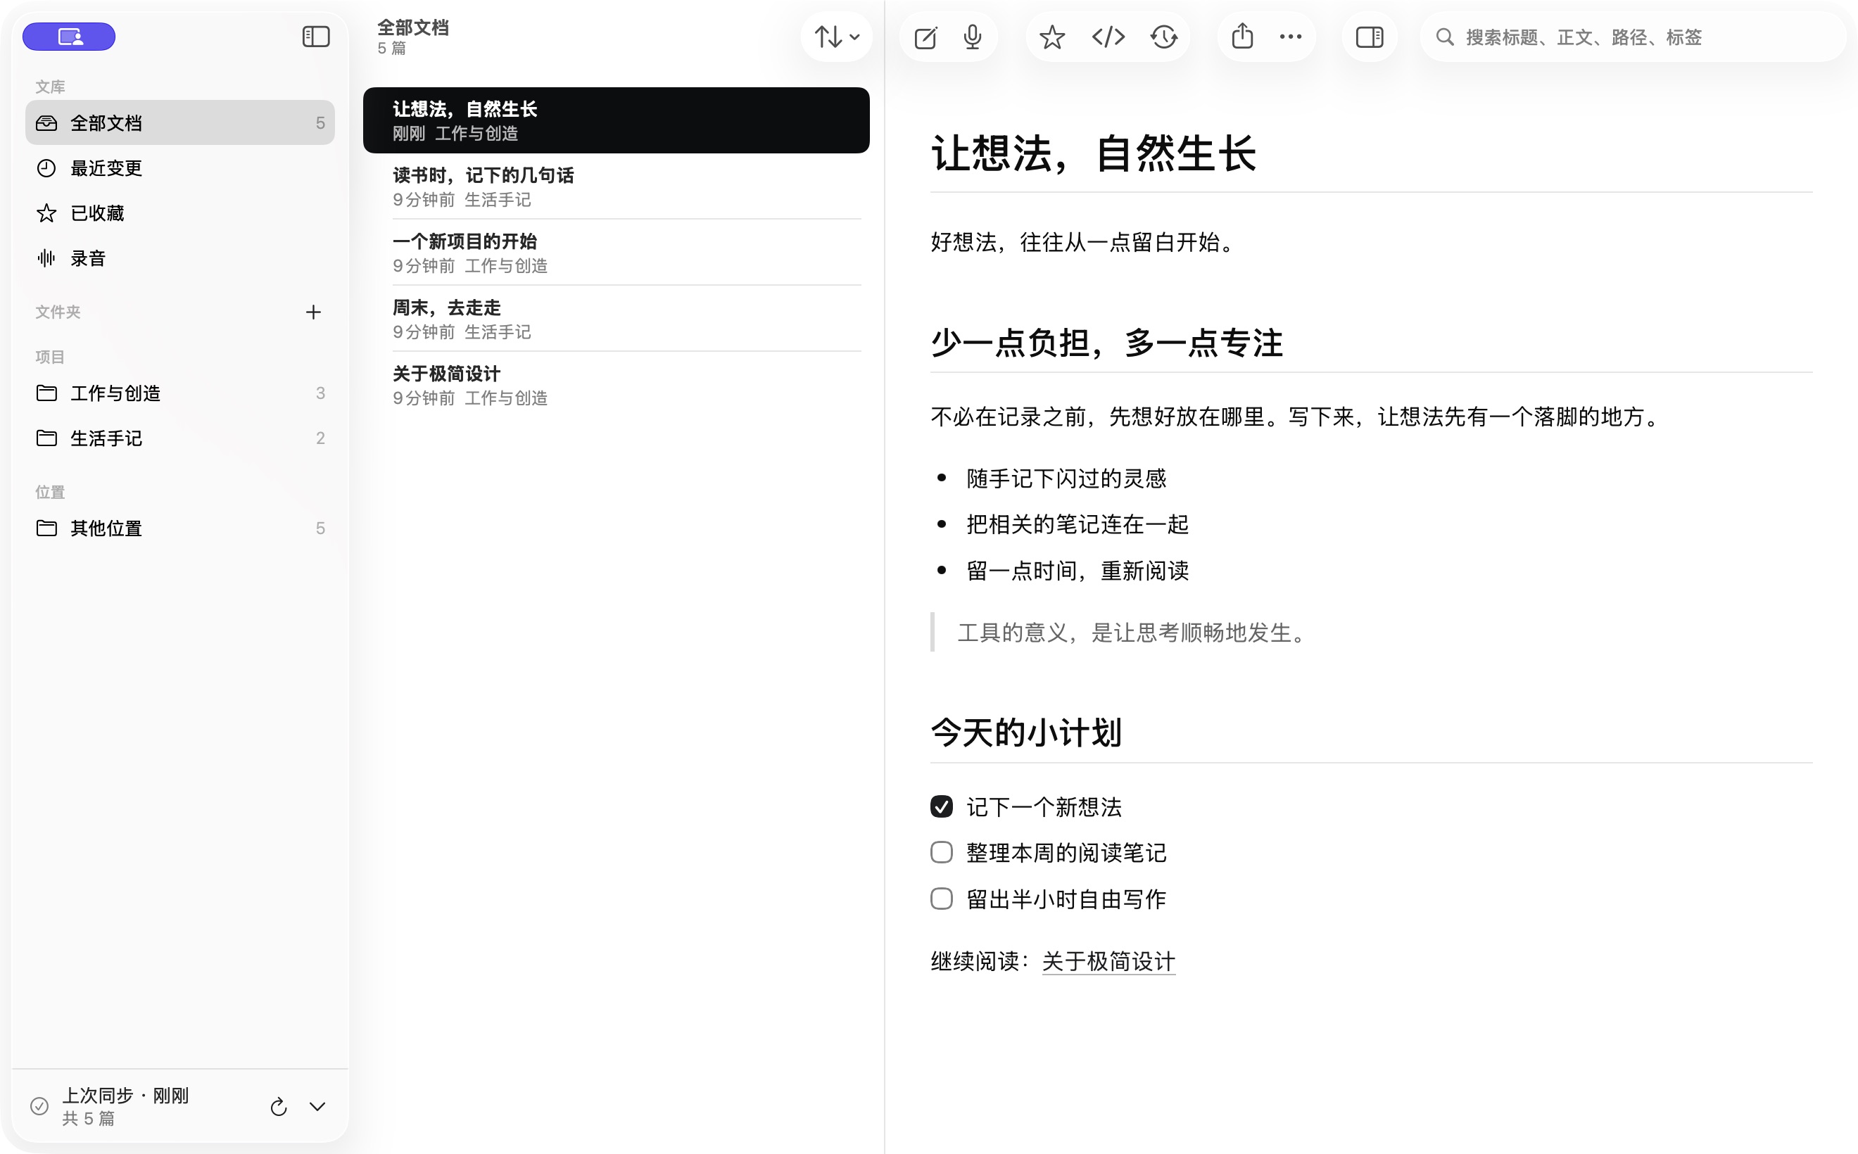This screenshot has width=1858, height=1154.
Task: Toggle the right inspector panel icon
Action: pyautogui.click(x=1370, y=37)
